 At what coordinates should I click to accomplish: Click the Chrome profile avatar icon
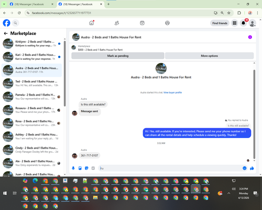pos(250,13)
